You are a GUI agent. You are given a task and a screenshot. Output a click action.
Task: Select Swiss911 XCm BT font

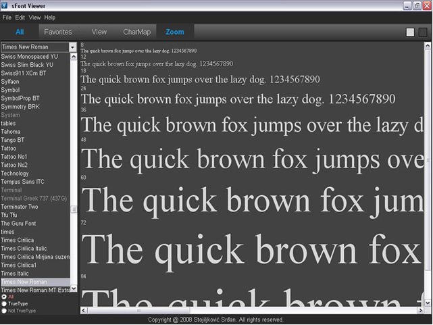tap(35, 73)
